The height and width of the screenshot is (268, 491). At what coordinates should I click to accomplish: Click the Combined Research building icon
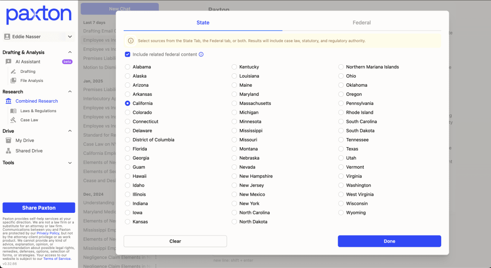pyautogui.click(x=8, y=101)
